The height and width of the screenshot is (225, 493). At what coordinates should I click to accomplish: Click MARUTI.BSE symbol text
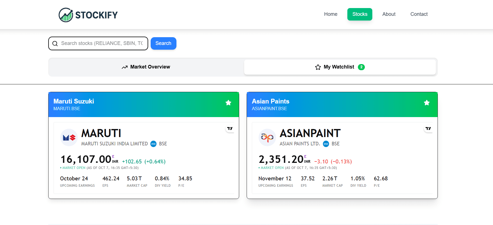67,109
